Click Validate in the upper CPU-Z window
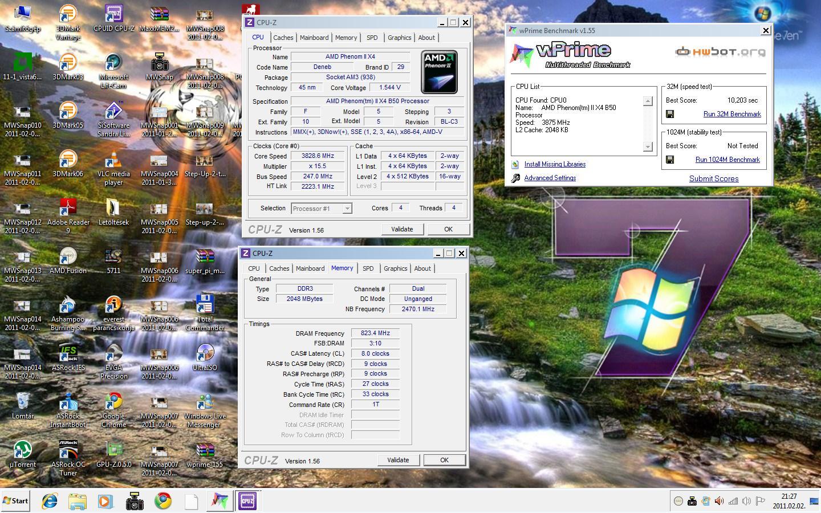 pyautogui.click(x=402, y=229)
